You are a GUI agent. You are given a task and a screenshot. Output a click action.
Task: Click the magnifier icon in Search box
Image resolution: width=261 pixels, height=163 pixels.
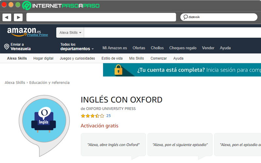coord(185,17)
